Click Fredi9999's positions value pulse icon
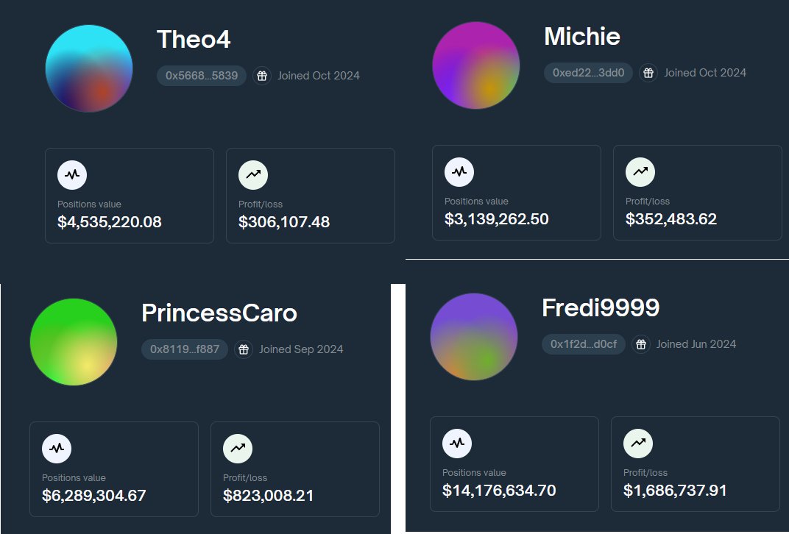Image resolution: width=789 pixels, height=534 pixels. click(457, 444)
